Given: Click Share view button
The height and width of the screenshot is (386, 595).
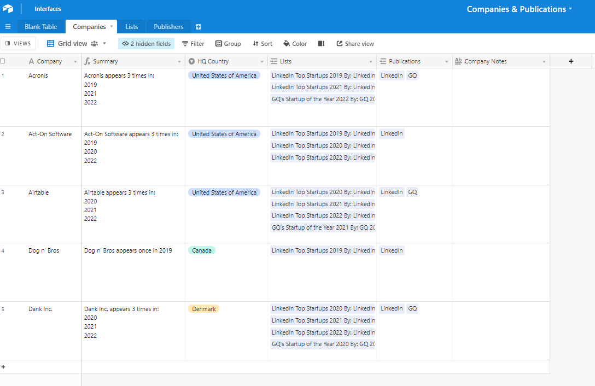Looking at the screenshot, I should (x=355, y=44).
